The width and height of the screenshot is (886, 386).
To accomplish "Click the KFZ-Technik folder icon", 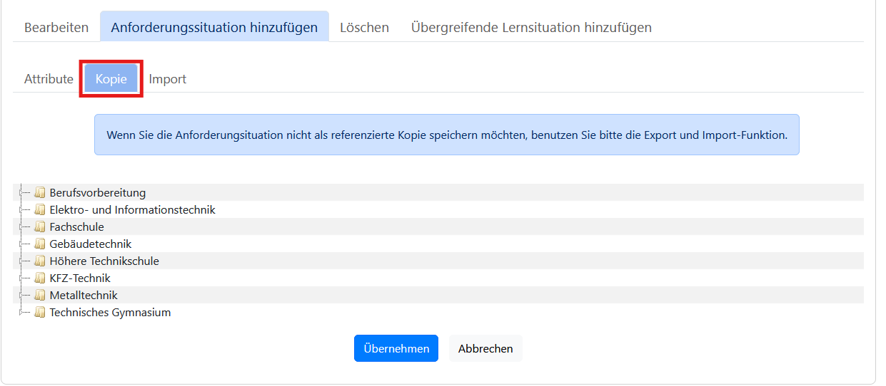I will coord(40,278).
